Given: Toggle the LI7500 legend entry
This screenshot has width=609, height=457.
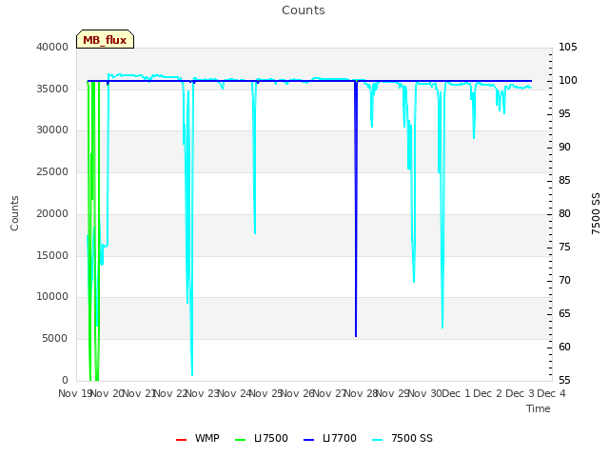Looking at the screenshot, I should pyautogui.click(x=262, y=438).
